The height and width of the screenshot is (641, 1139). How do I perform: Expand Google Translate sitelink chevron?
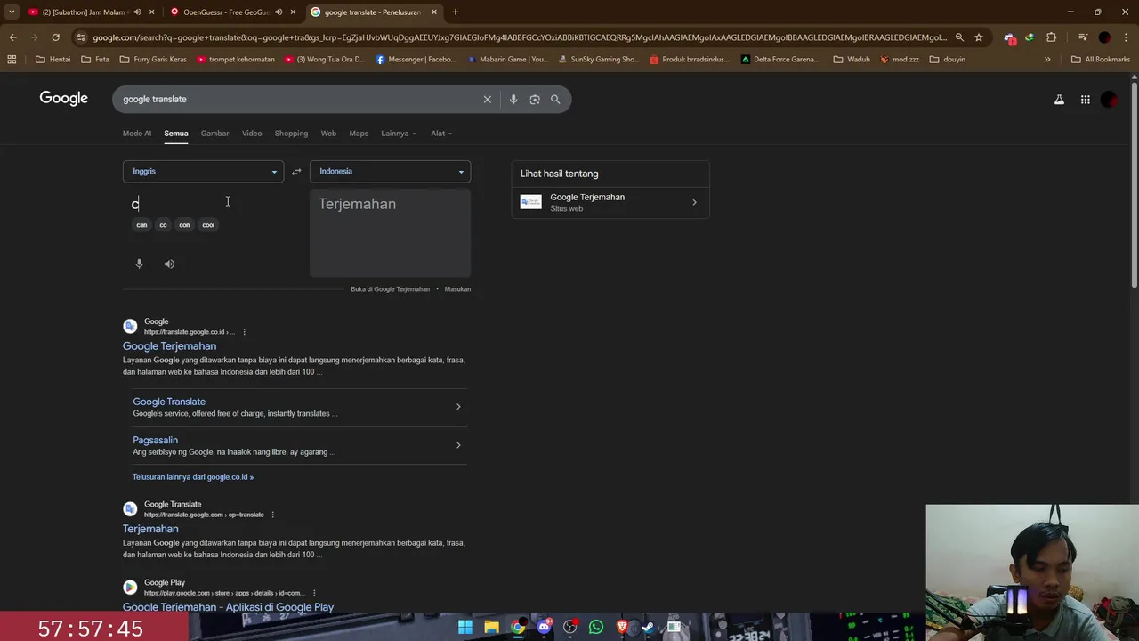458,407
